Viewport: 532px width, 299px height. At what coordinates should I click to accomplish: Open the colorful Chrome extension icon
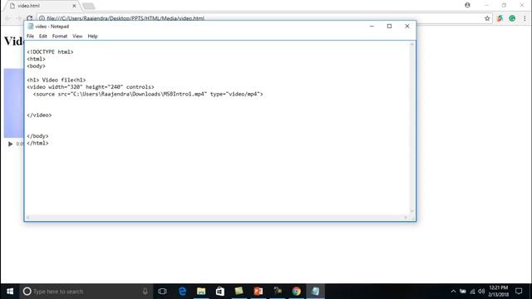point(500,18)
